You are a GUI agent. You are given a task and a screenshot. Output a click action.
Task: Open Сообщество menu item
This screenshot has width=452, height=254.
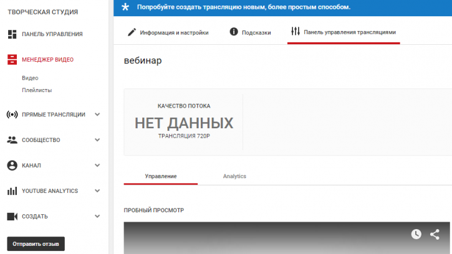pyautogui.click(x=41, y=140)
